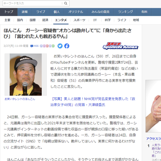
Task: Click the keyword search input field
Action: pos(32,3)
